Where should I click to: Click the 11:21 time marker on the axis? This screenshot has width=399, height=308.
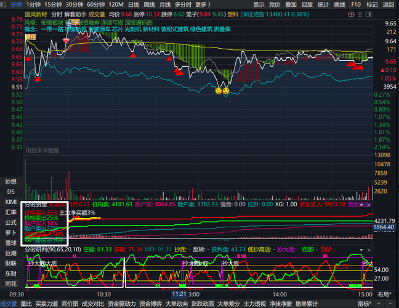[179, 294]
